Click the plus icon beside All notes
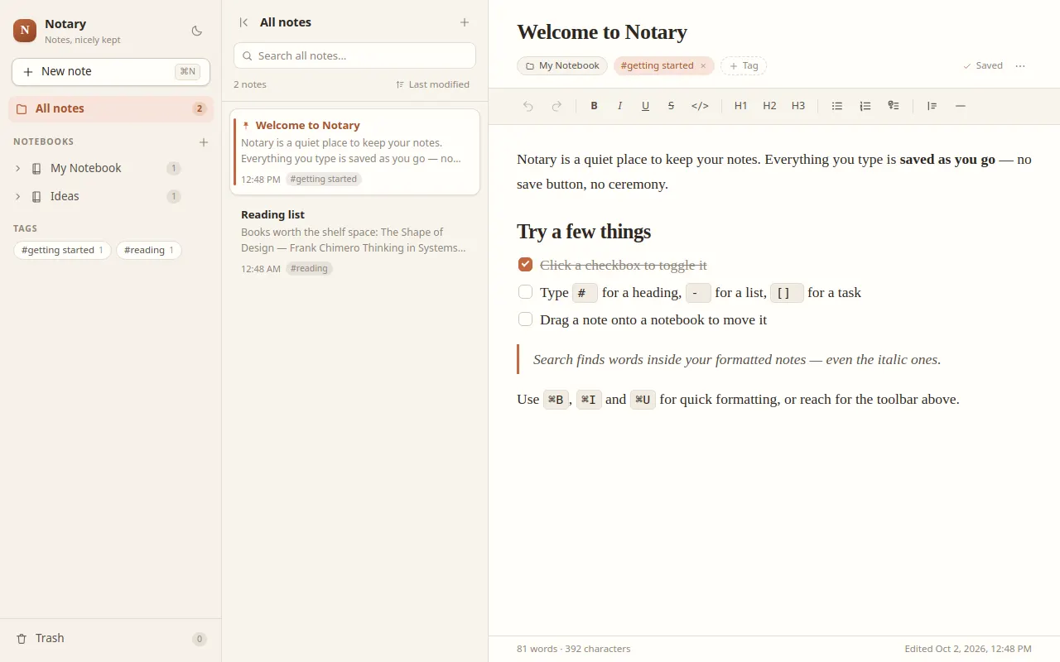1060x662 pixels. coord(465,22)
